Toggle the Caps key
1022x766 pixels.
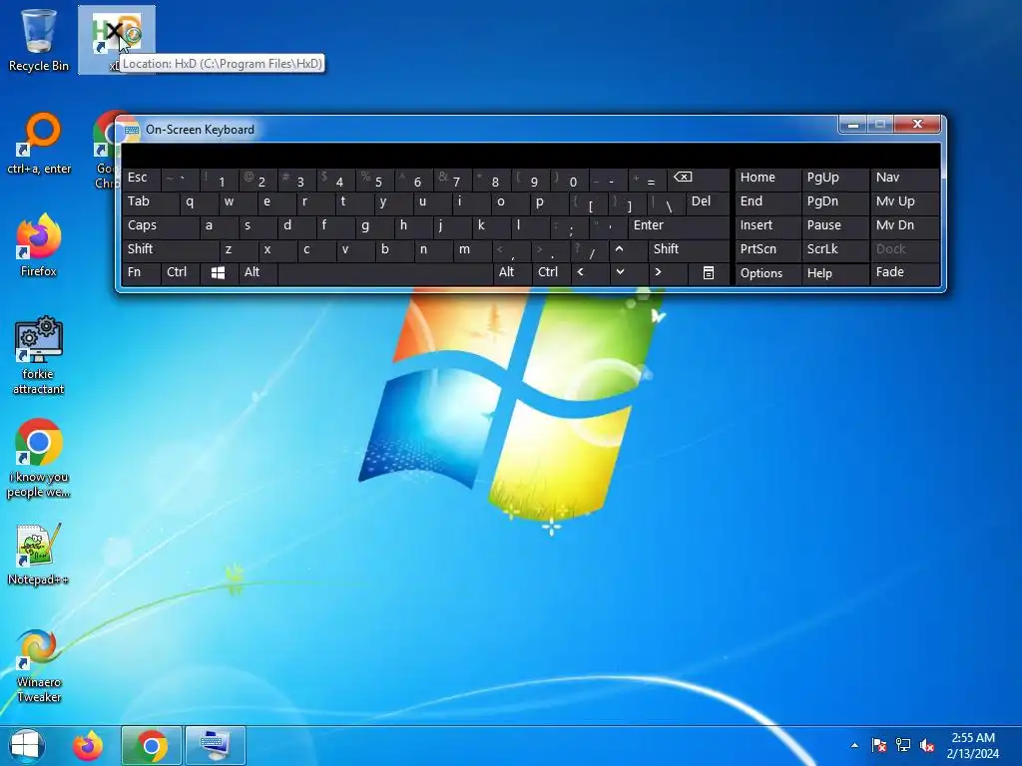160,226
